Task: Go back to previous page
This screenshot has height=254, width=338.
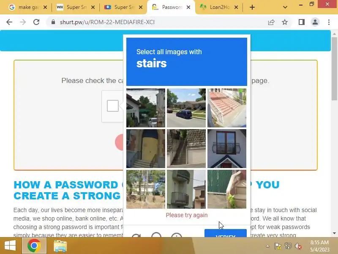Action: (9, 22)
